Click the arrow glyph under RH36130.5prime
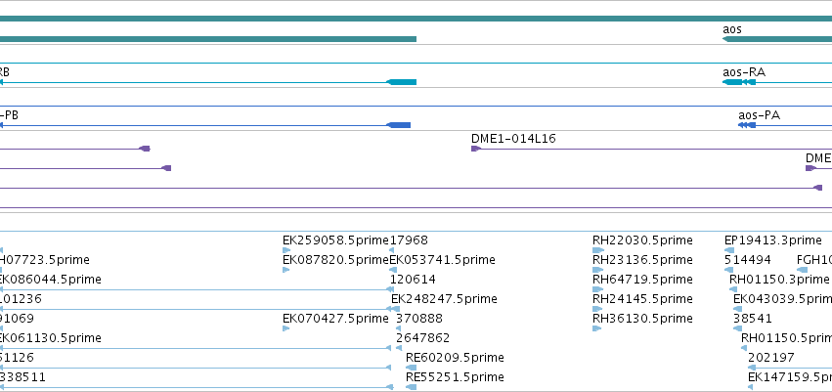832x392 pixels. [x=597, y=328]
